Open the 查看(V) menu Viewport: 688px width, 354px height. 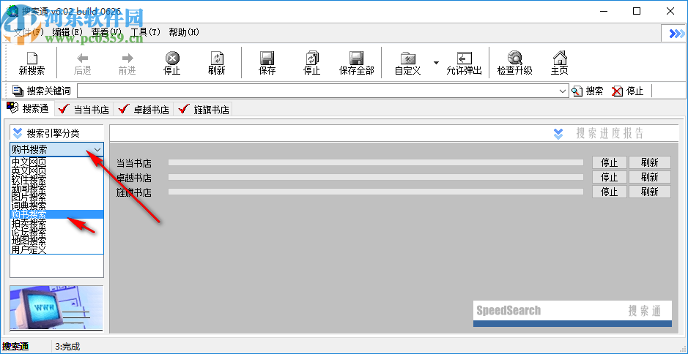tap(106, 32)
